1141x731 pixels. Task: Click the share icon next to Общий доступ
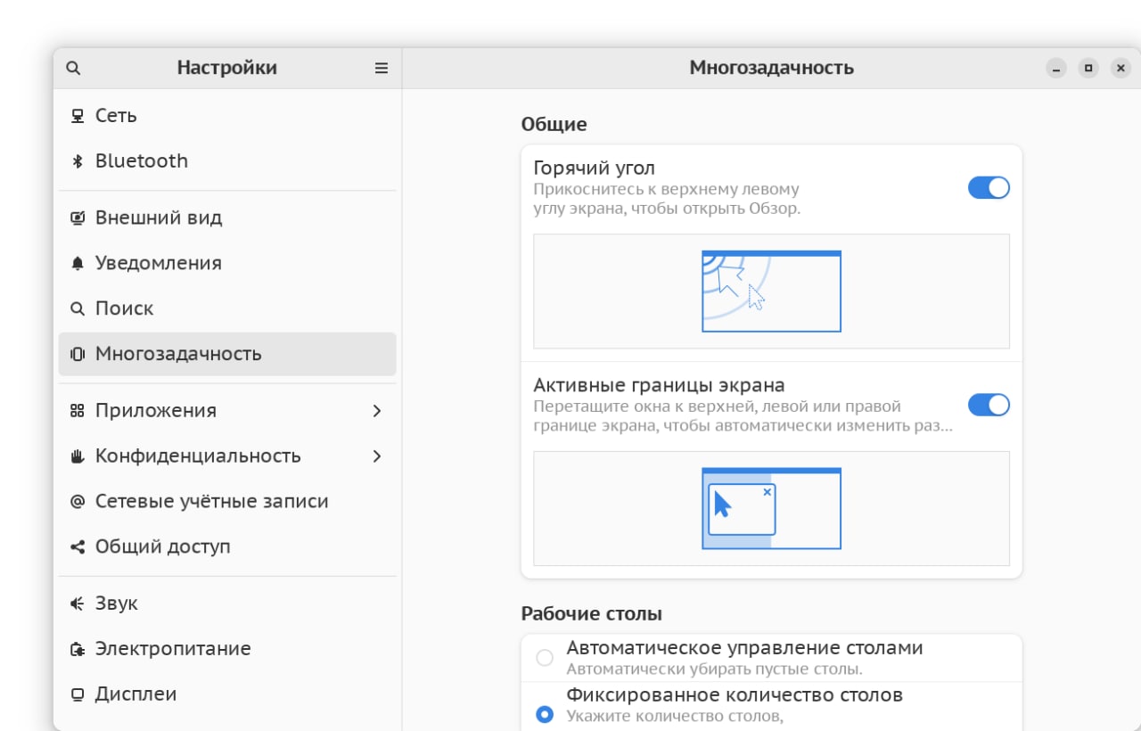[x=78, y=546]
